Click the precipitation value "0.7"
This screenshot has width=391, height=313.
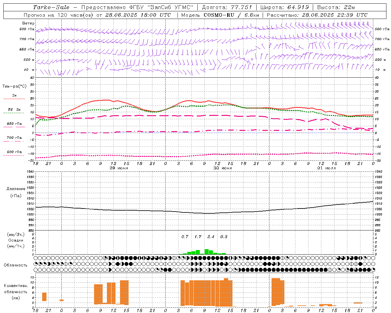point(185,237)
